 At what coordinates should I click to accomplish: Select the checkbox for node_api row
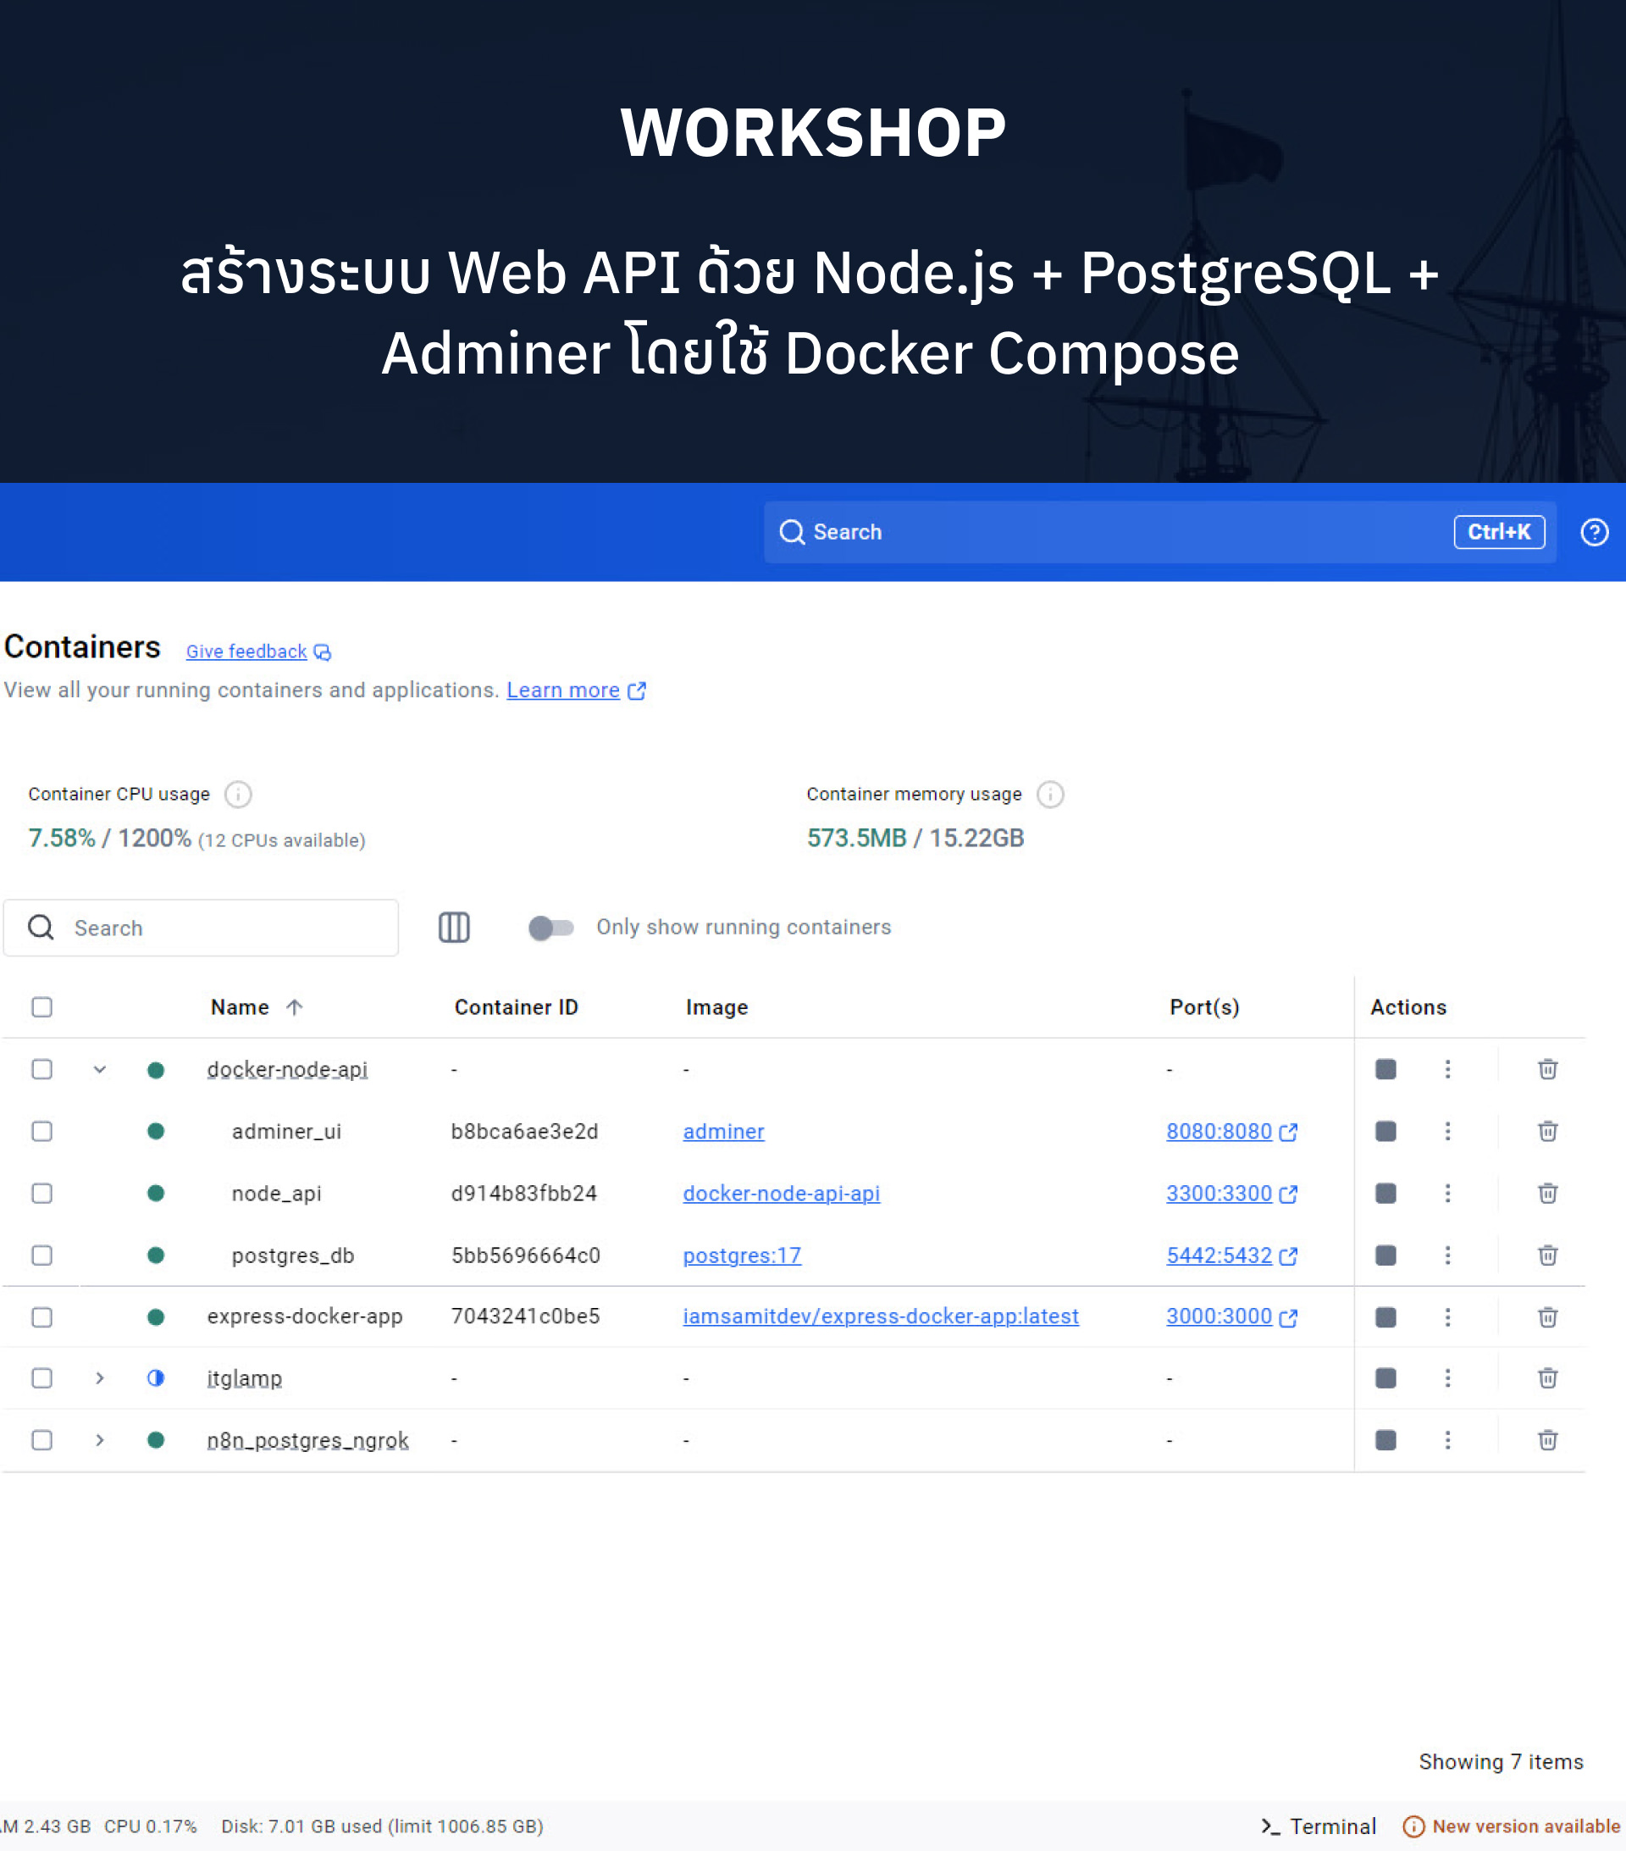pos(41,1194)
